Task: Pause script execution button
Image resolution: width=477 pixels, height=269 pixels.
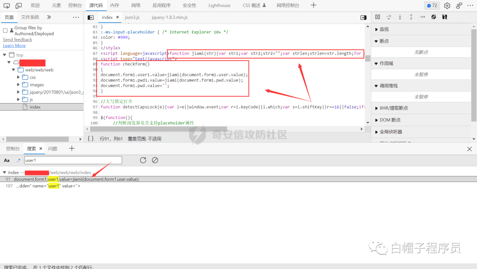Action: (x=378, y=17)
